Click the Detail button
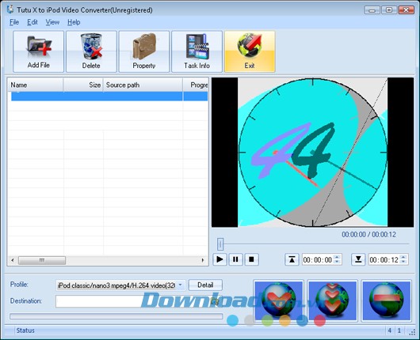 [205, 285]
